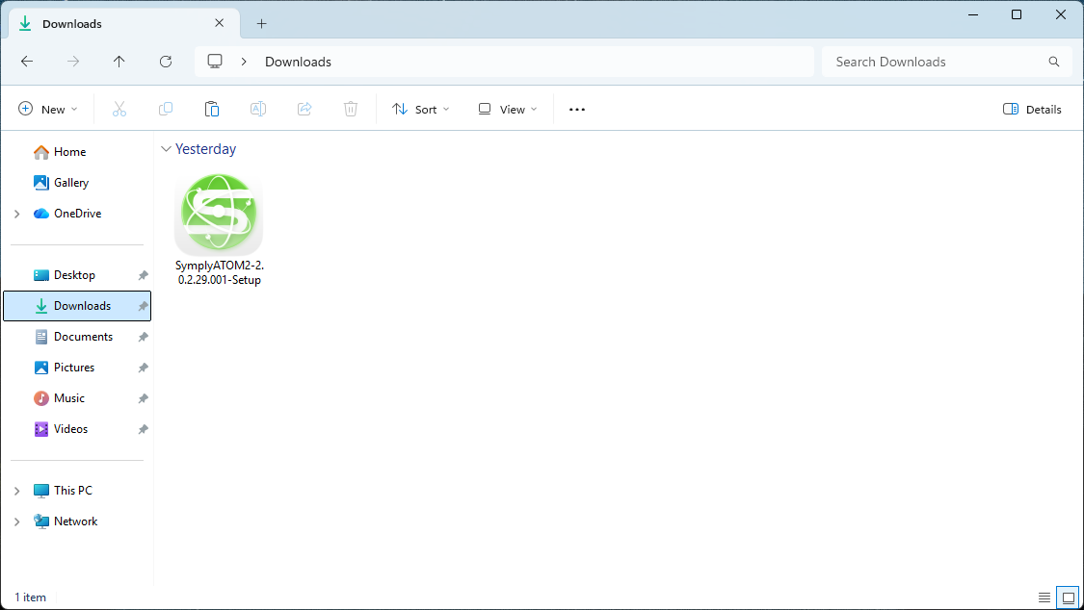Open Videos in navigation pane
The width and height of the screenshot is (1084, 610).
(70, 428)
